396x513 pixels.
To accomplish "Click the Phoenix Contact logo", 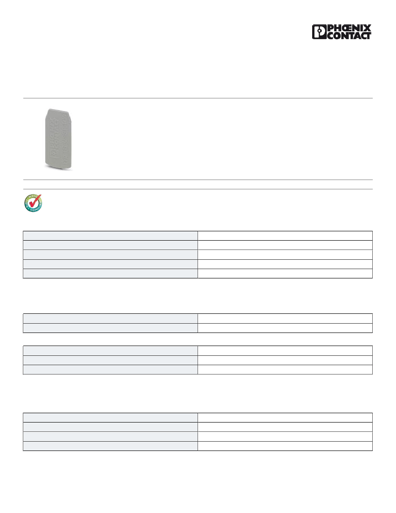I will click(342, 32).
